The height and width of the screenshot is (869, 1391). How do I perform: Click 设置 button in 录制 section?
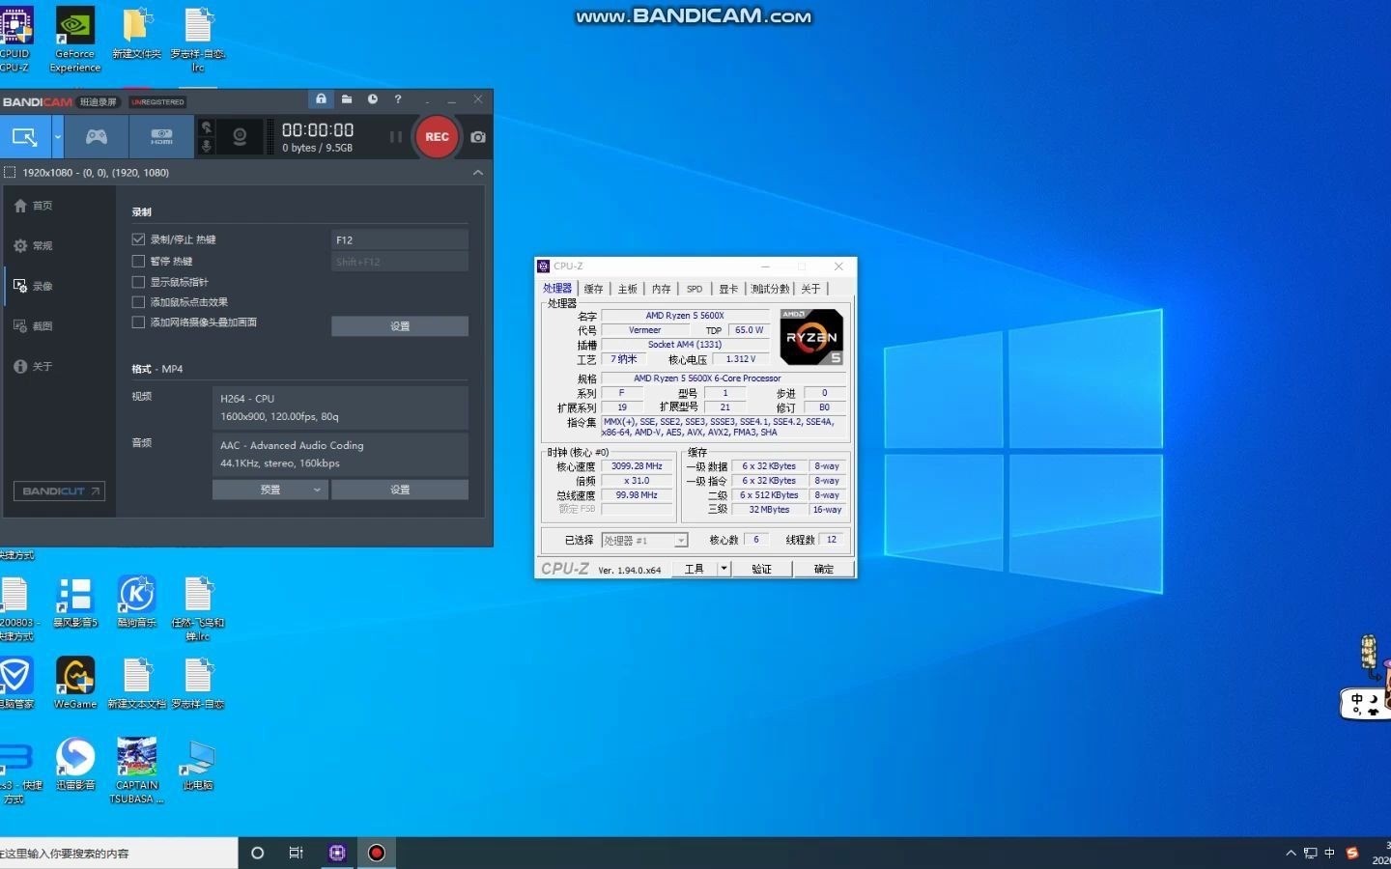tap(400, 326)
